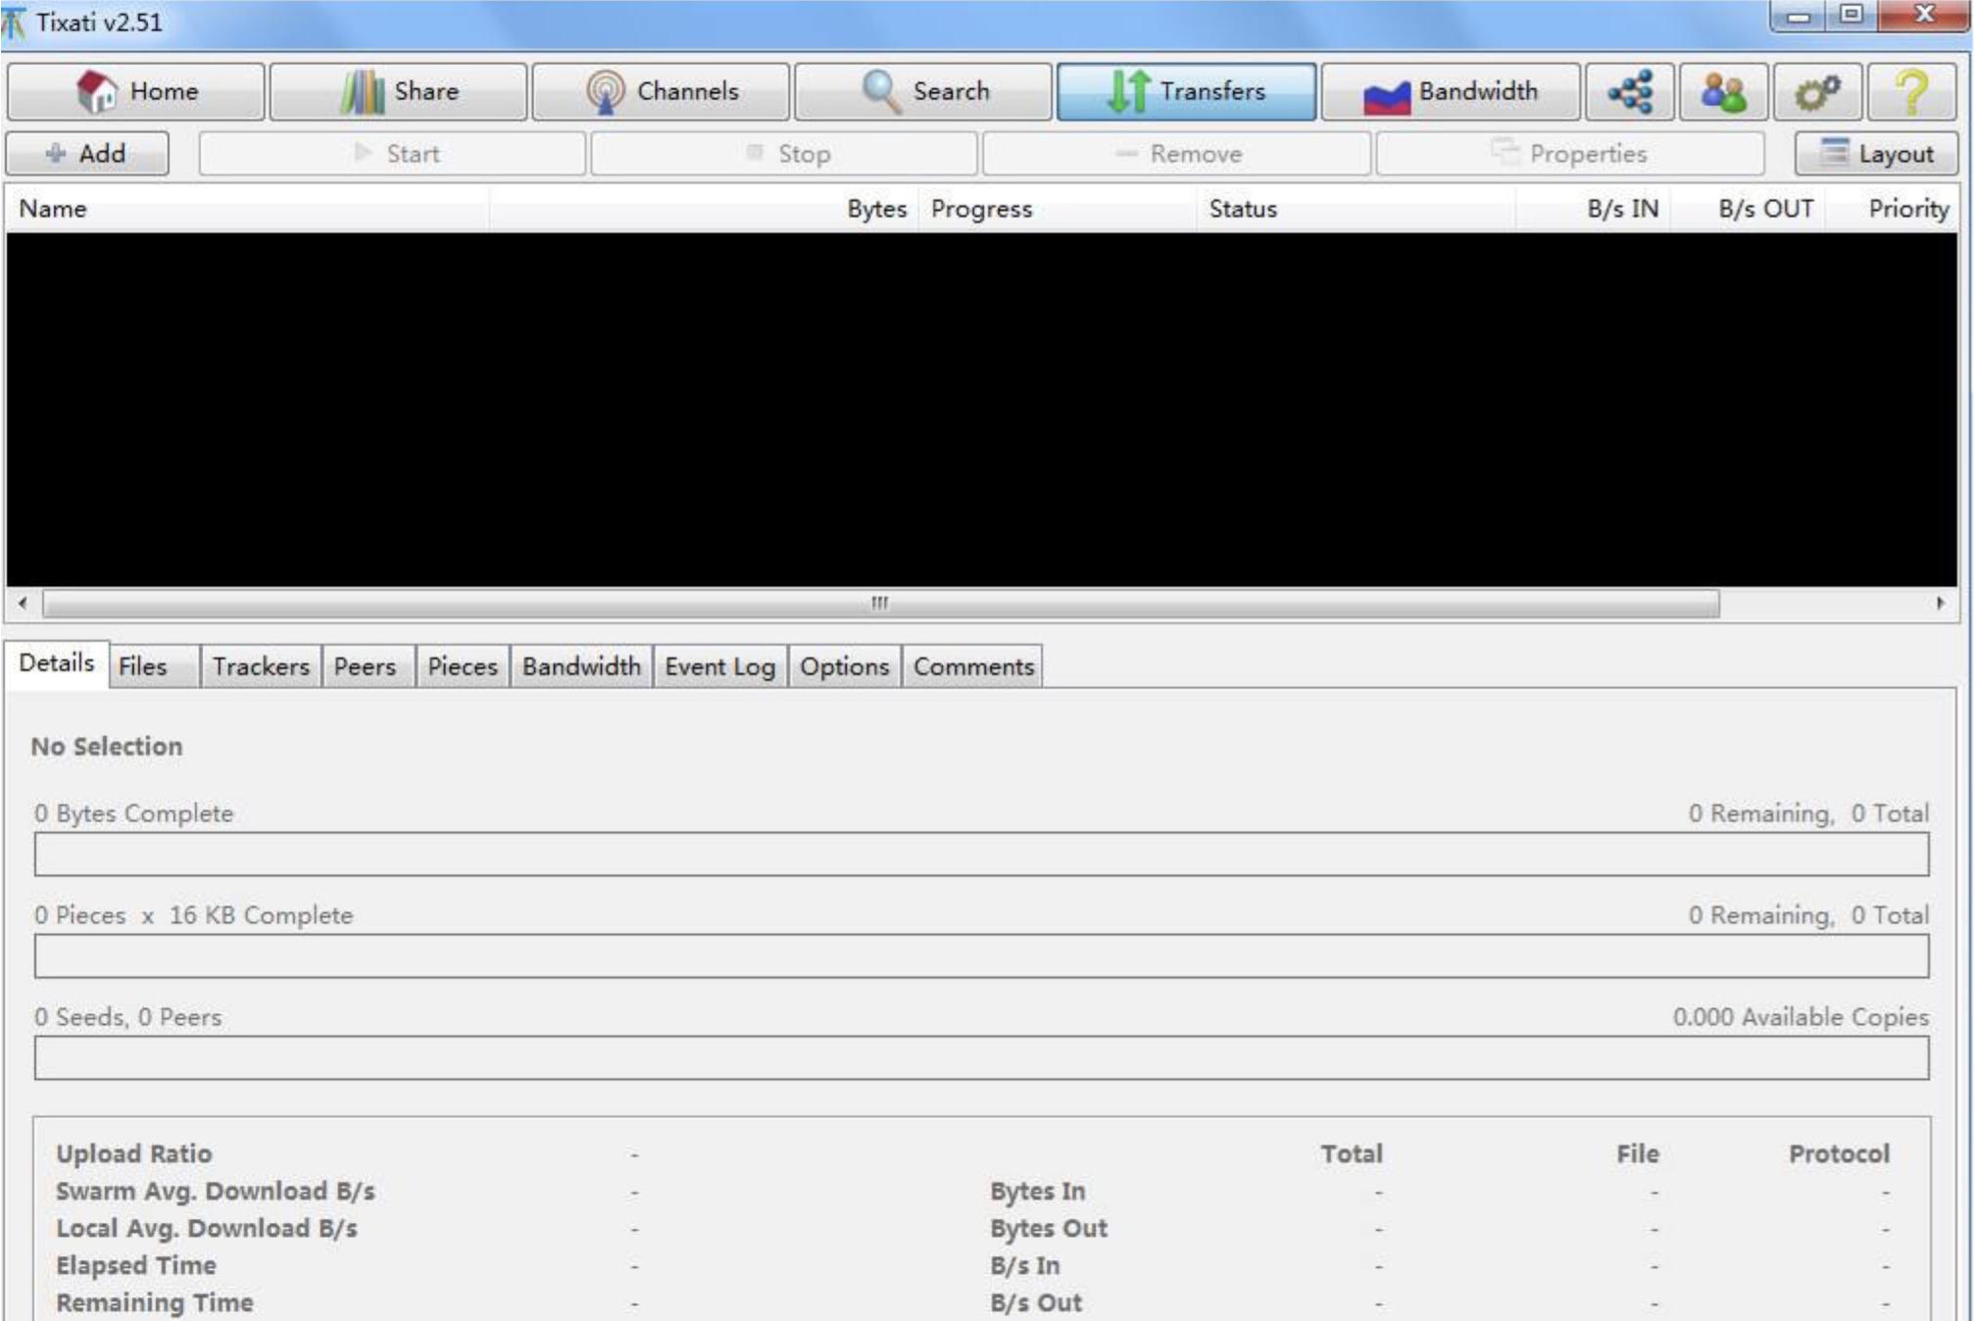Open the Layout menu button
Viewport: 1974px width, 1321px height.
[x=1876, y=154]
